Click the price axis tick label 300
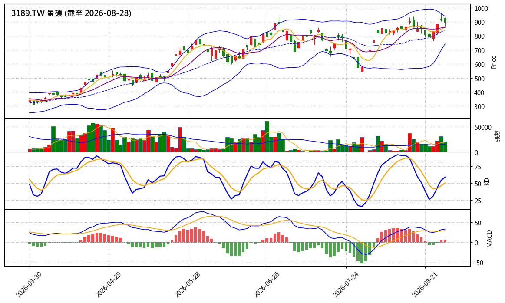The image size is (505, 303). click(479, 107)
